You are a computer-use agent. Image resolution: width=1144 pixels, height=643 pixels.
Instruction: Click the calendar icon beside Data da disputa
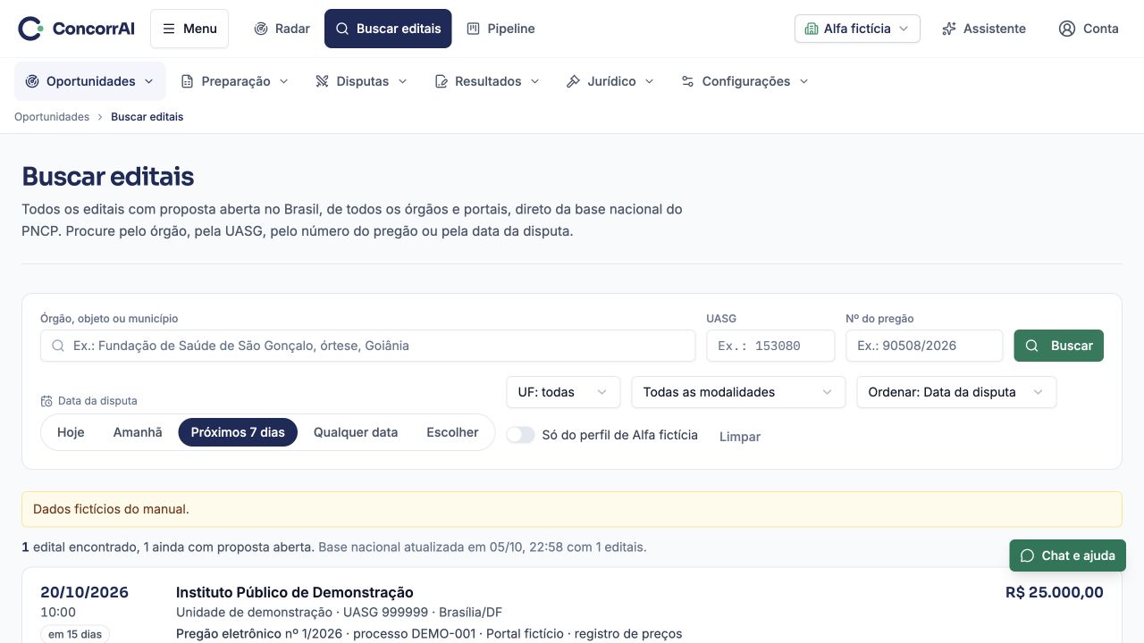pyautogui.click(x=46, y=401)
